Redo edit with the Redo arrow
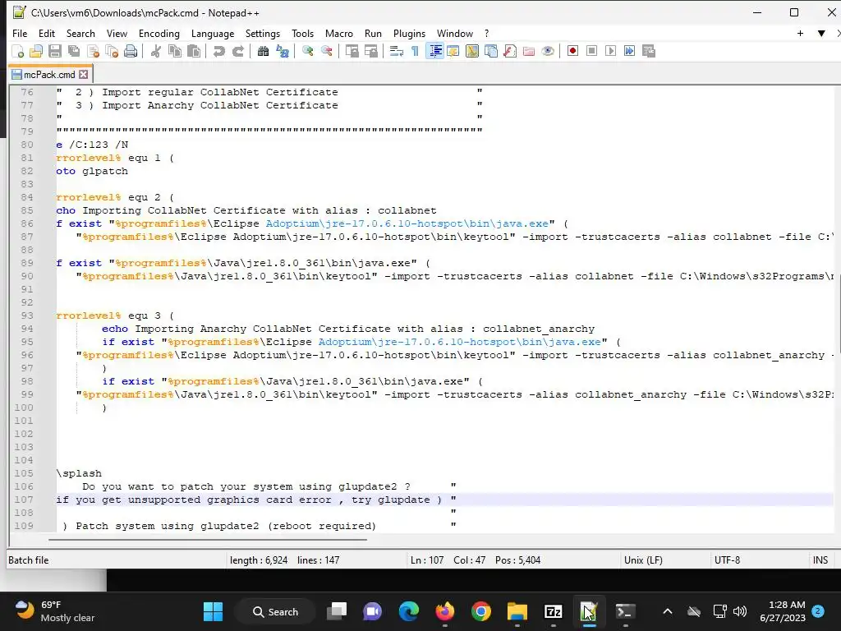Image resolution: width=841 pixels, height=631 pixels. tap(238, 51)
